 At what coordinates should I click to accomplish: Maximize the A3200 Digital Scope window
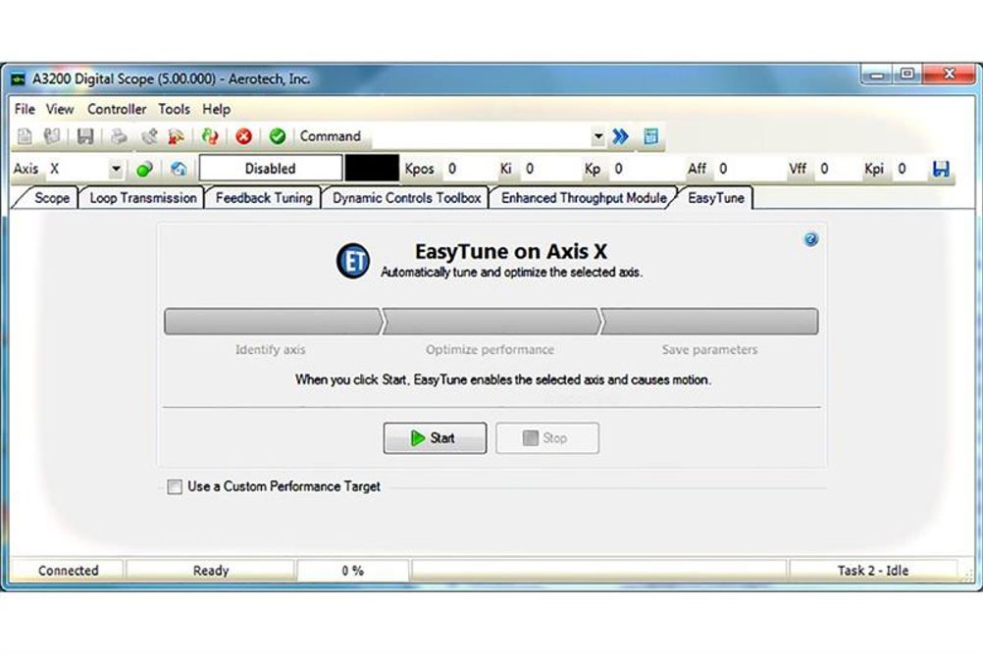coord(907,75)
